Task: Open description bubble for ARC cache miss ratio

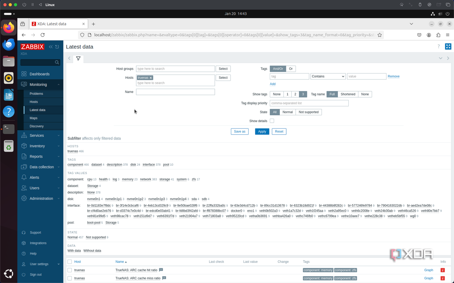Action: click(164, 278)
